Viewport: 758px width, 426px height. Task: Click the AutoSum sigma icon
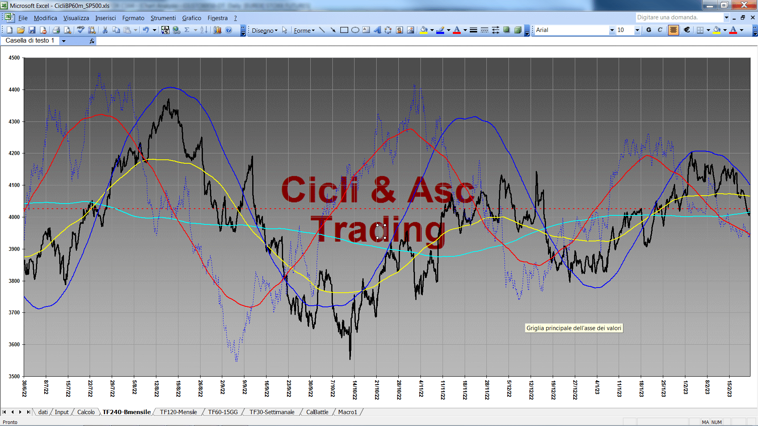187,30
